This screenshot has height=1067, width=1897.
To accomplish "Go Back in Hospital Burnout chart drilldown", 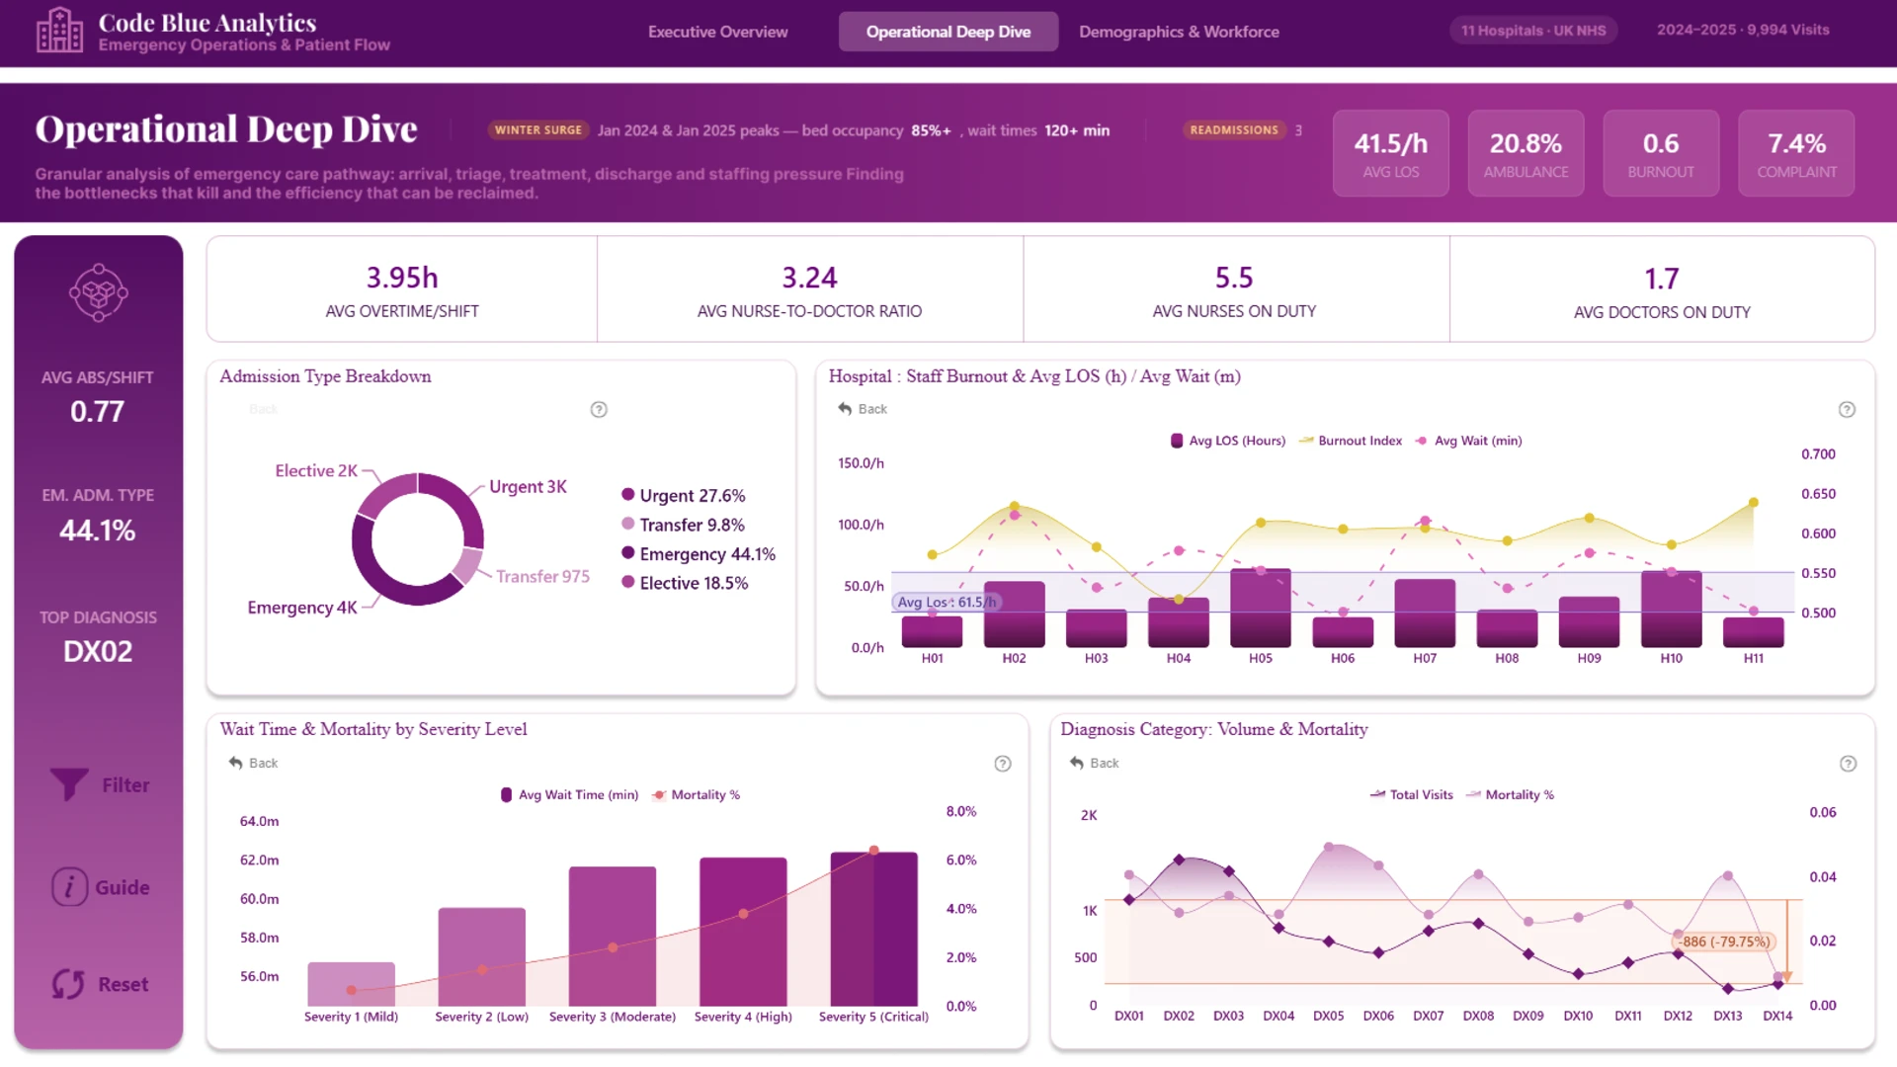I will pyautogui.click(x=863, y=409).
